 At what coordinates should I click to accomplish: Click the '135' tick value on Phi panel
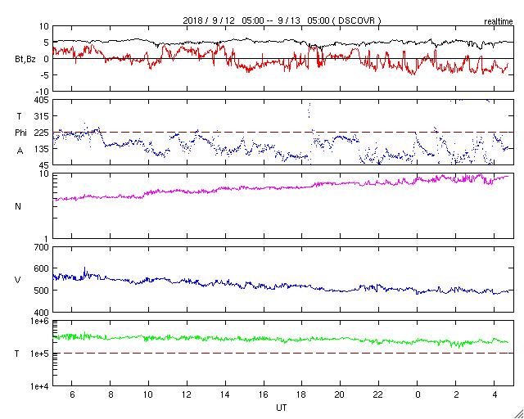42,149
